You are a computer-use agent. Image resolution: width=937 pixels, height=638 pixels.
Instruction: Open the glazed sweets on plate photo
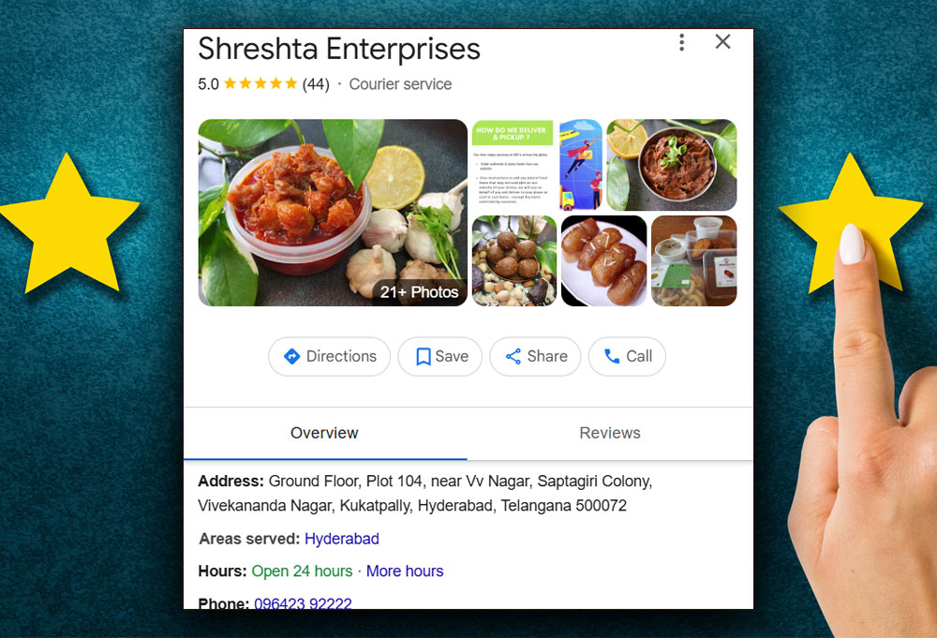coord(603,261)
